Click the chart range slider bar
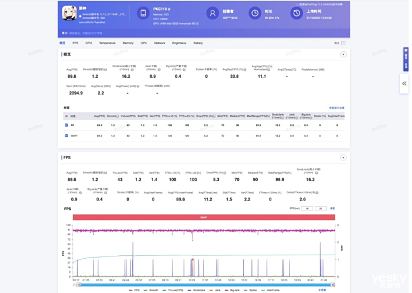Image resolution: width=412 pixels, height=293 pixels. point(200,284)
